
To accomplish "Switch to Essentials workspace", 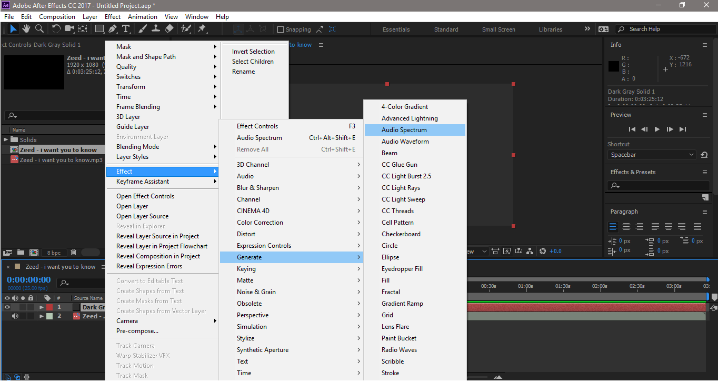I will pyautogui.click(x=396, y=29).
